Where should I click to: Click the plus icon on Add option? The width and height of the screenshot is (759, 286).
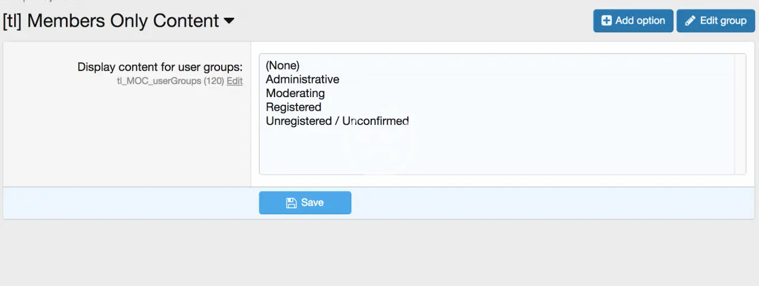coord(607,21)
